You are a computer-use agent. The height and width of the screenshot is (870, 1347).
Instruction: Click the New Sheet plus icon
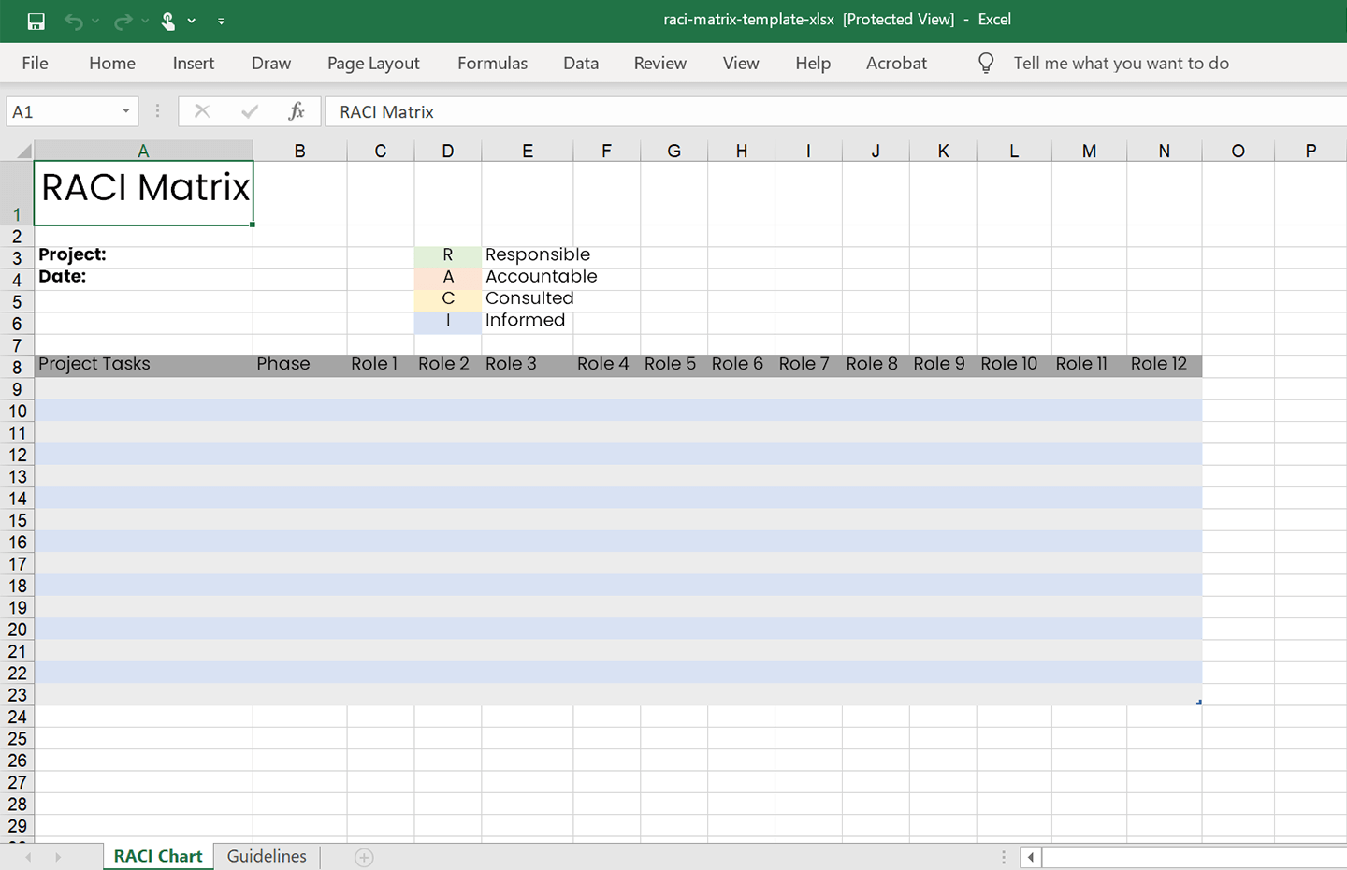(x=364, y=857)
